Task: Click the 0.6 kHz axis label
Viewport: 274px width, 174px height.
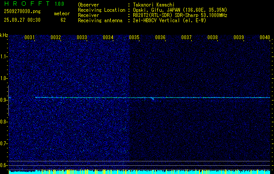Action: 3,165
